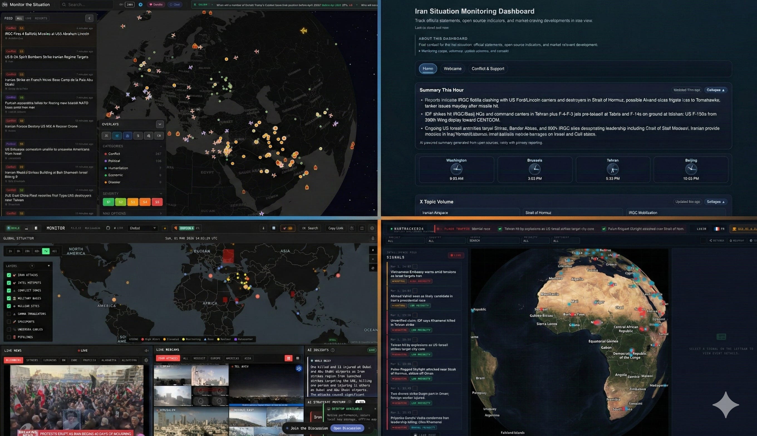Screen dimensions: 757x436
Task: Collapse the Summary This Hour section
Action: (x=715, y=90)
